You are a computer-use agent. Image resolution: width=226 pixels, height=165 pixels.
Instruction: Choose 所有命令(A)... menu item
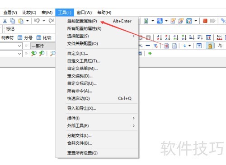point(97,91)
